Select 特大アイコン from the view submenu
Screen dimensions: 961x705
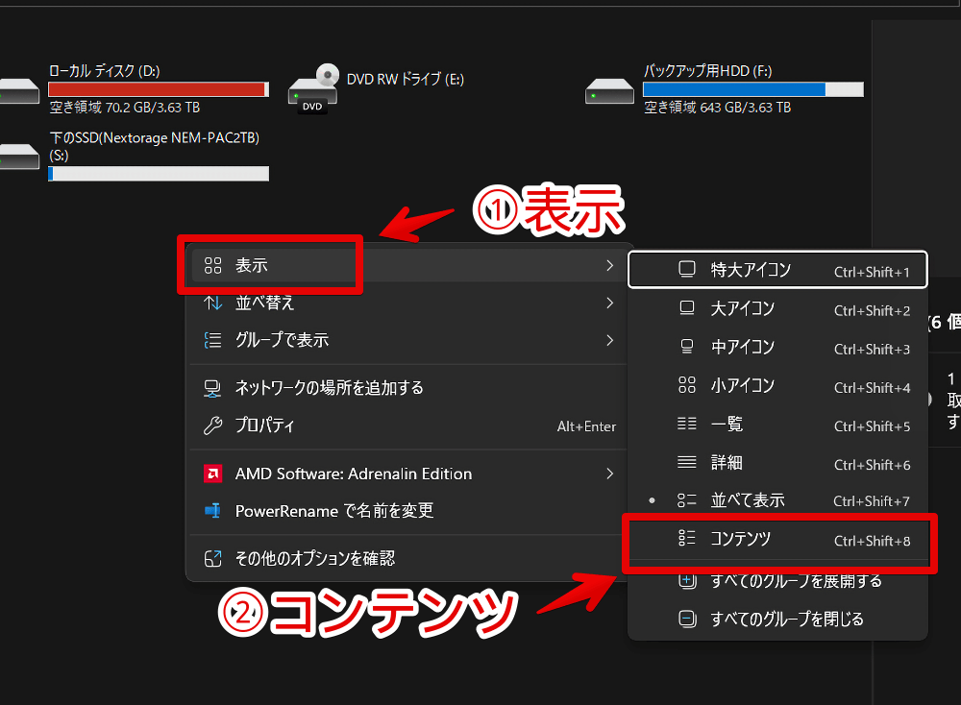pyautogui.click(x=751, y=270)
